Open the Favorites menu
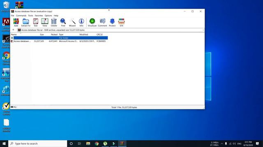 click(39, 16)
